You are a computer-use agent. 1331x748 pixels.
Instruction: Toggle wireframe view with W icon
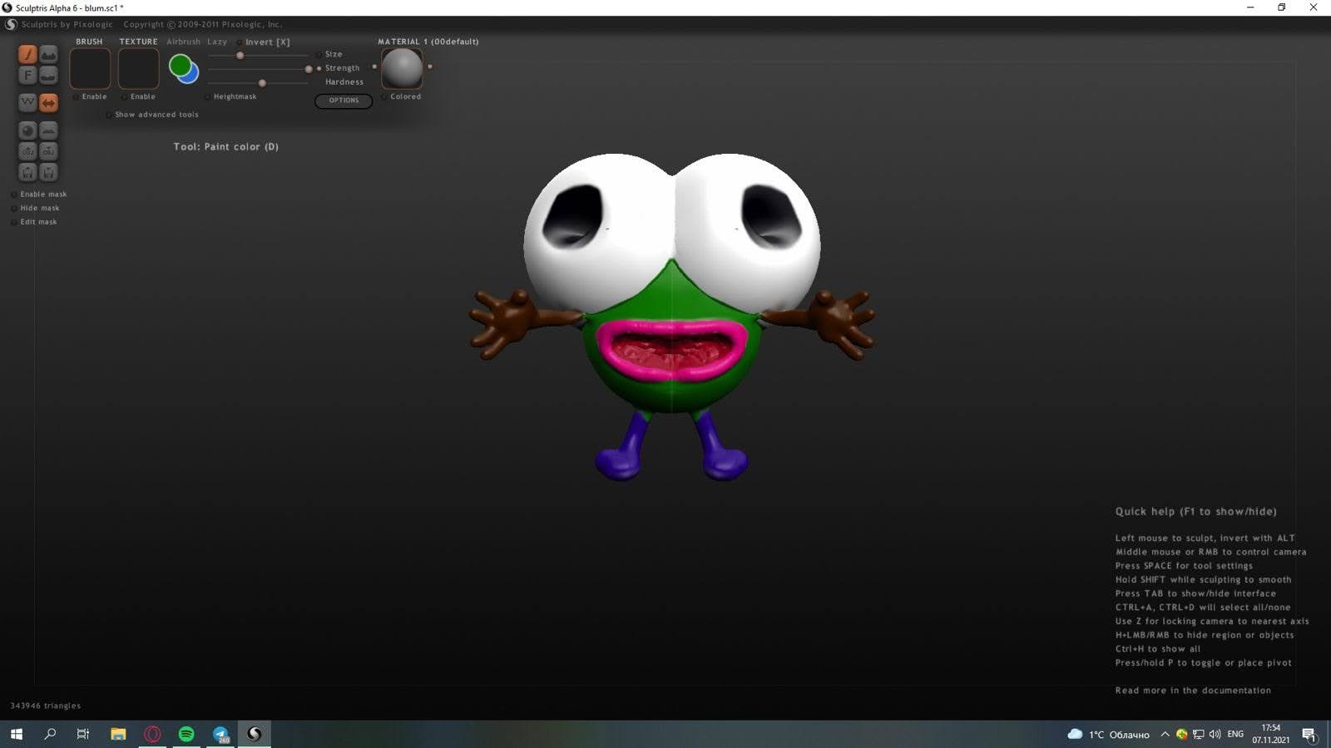coord(27,102)
